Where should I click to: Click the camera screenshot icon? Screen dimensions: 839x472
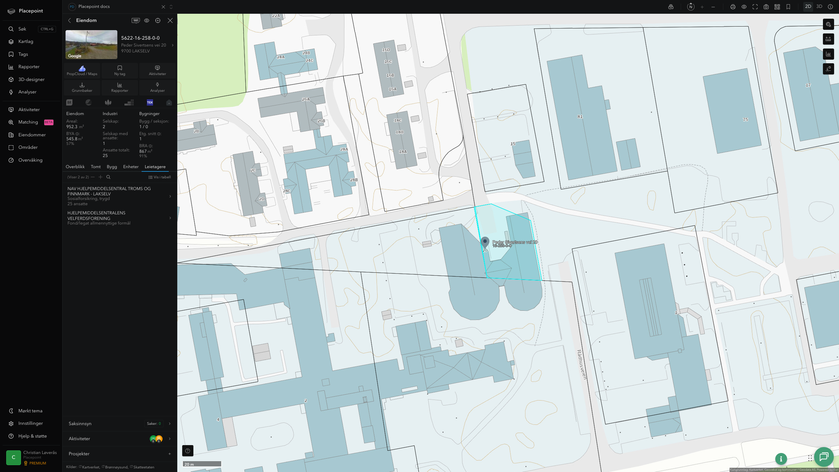(766, 7)
